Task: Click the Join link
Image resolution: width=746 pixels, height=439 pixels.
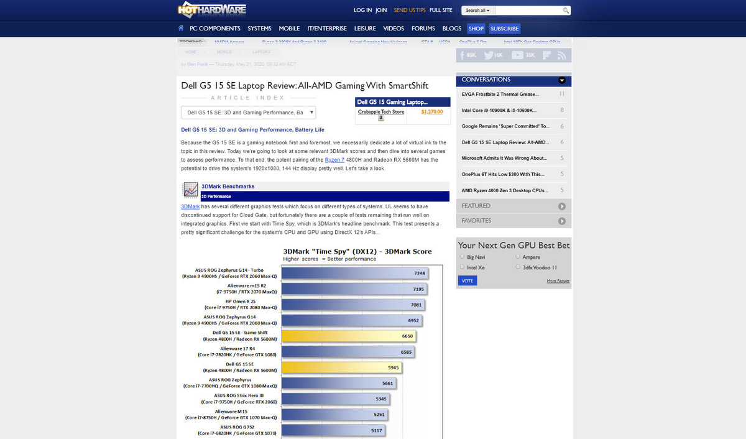Action: (381, 11)
